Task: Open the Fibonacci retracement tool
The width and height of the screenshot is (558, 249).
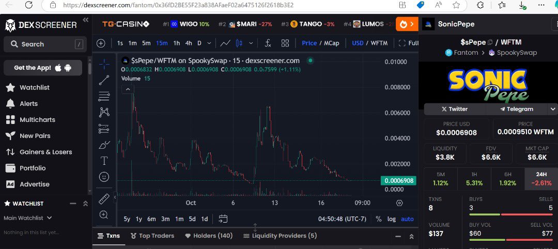Action: pos(104,97)
